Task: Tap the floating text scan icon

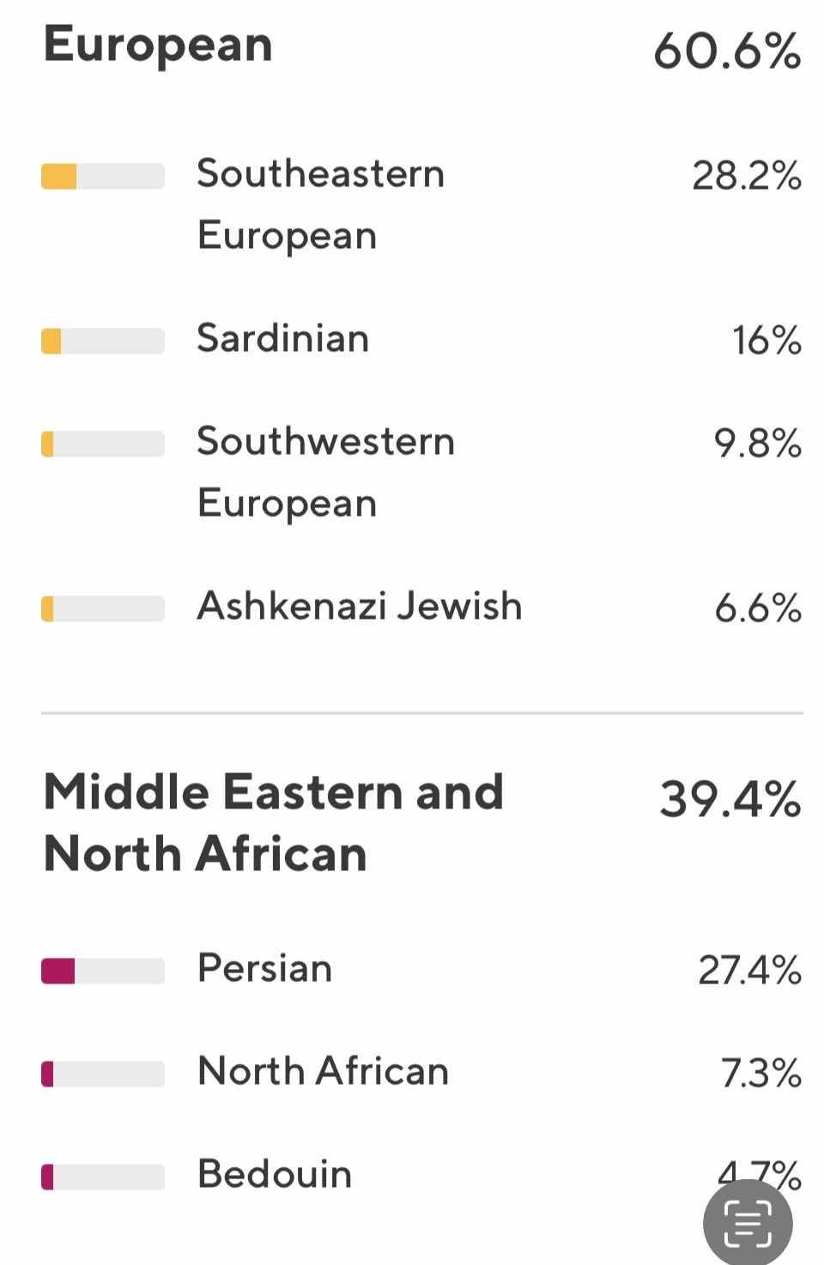Action: [748, 1223]
